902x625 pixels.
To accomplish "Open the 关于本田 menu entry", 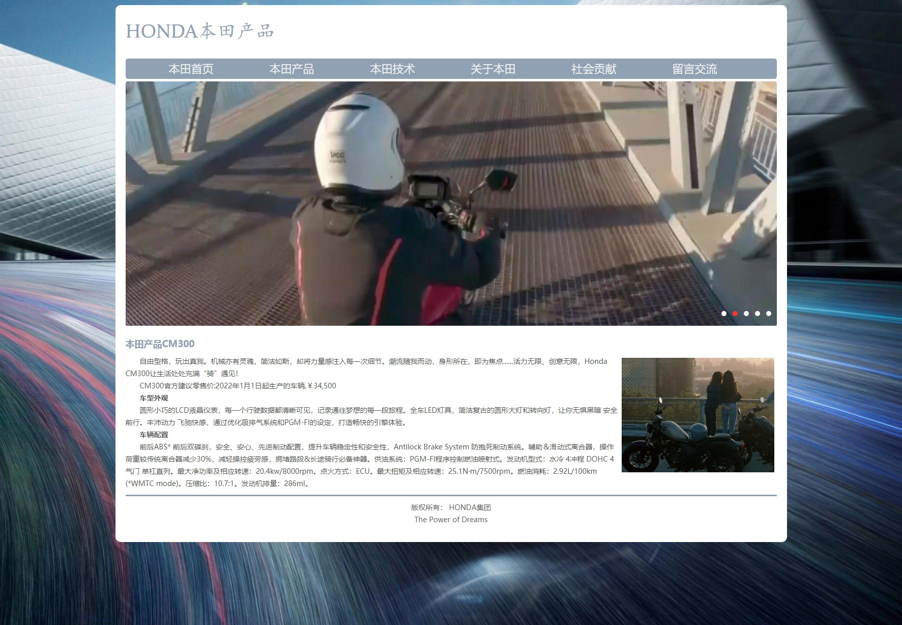I will point(493,69).
